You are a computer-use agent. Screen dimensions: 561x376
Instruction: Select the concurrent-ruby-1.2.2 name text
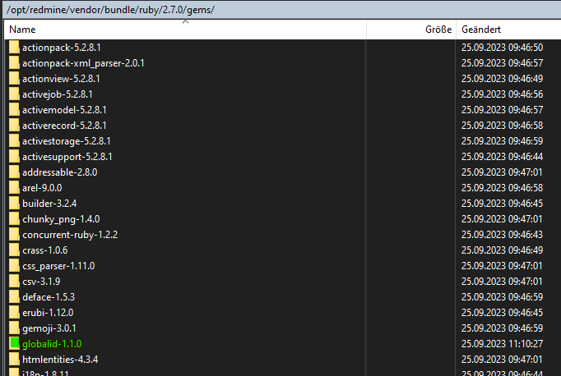tap(70, 235)
